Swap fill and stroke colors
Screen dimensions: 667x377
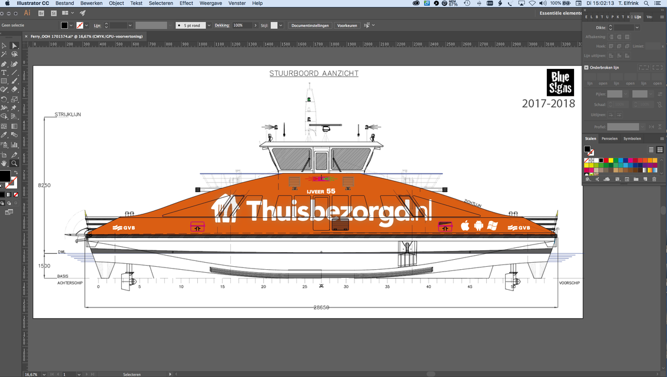click(x=16, y=173)
